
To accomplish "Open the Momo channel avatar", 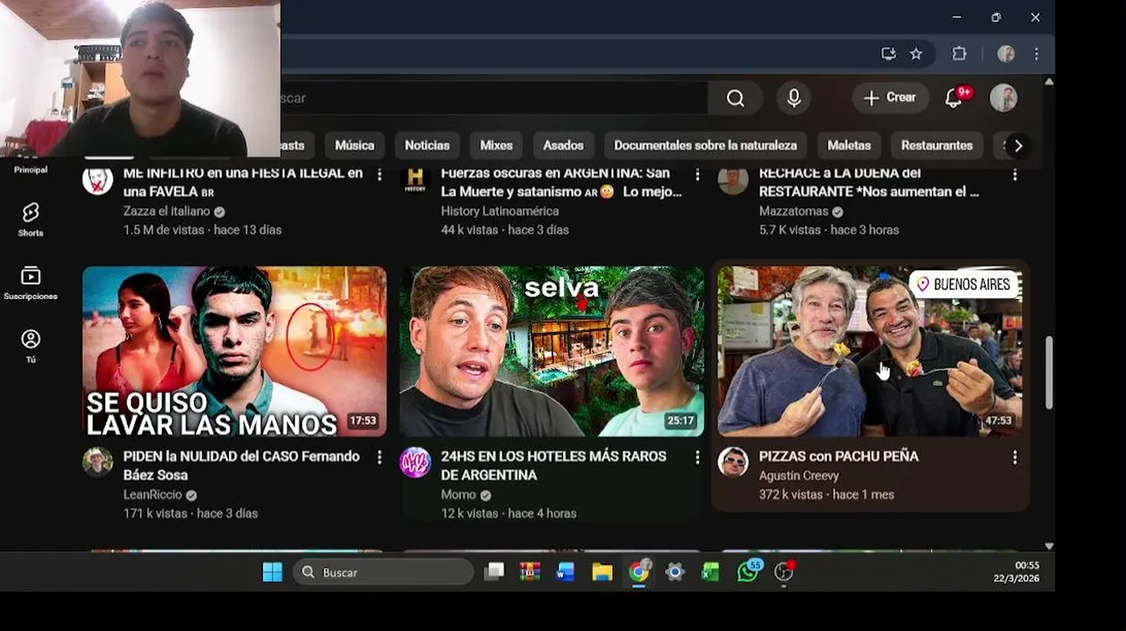I will click(x=416, y=462).
